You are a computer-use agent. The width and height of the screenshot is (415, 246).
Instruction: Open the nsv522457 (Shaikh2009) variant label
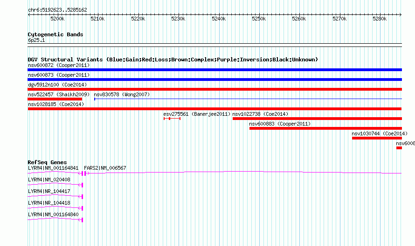pos(59,94)
